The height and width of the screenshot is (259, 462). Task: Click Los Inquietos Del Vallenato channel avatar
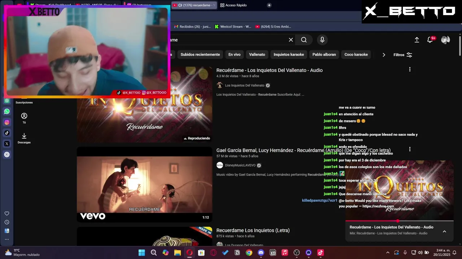[x=219, y=86]
